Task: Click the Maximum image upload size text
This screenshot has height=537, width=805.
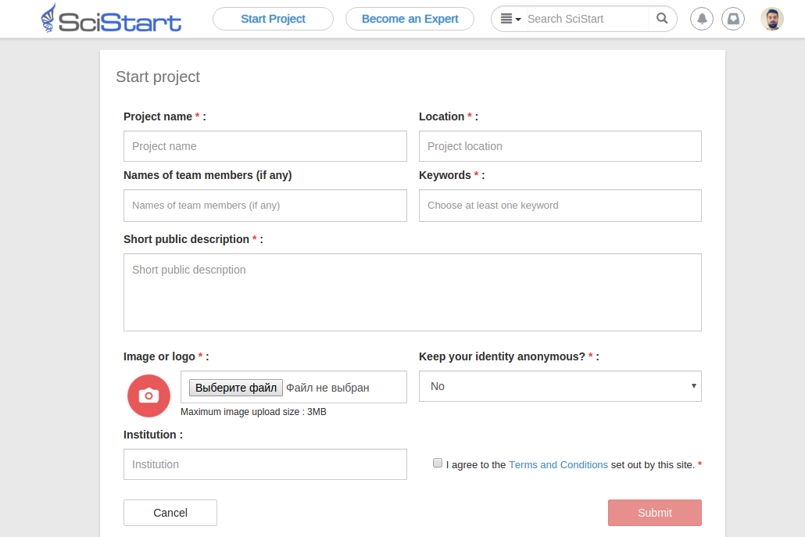Action: point(253,412)
